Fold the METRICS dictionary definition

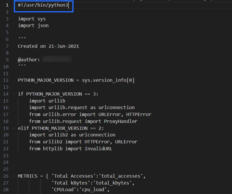pyautogui.click(x=14, y=176)
